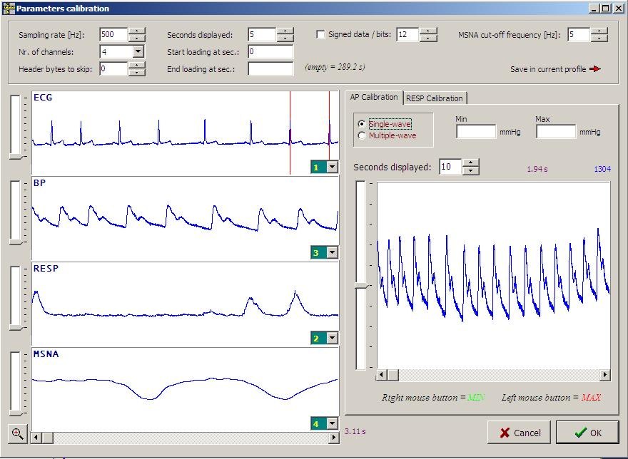Click the '3.11 s' time readout
This screenshot has height=459, width=628.
[x=355, y=431]
